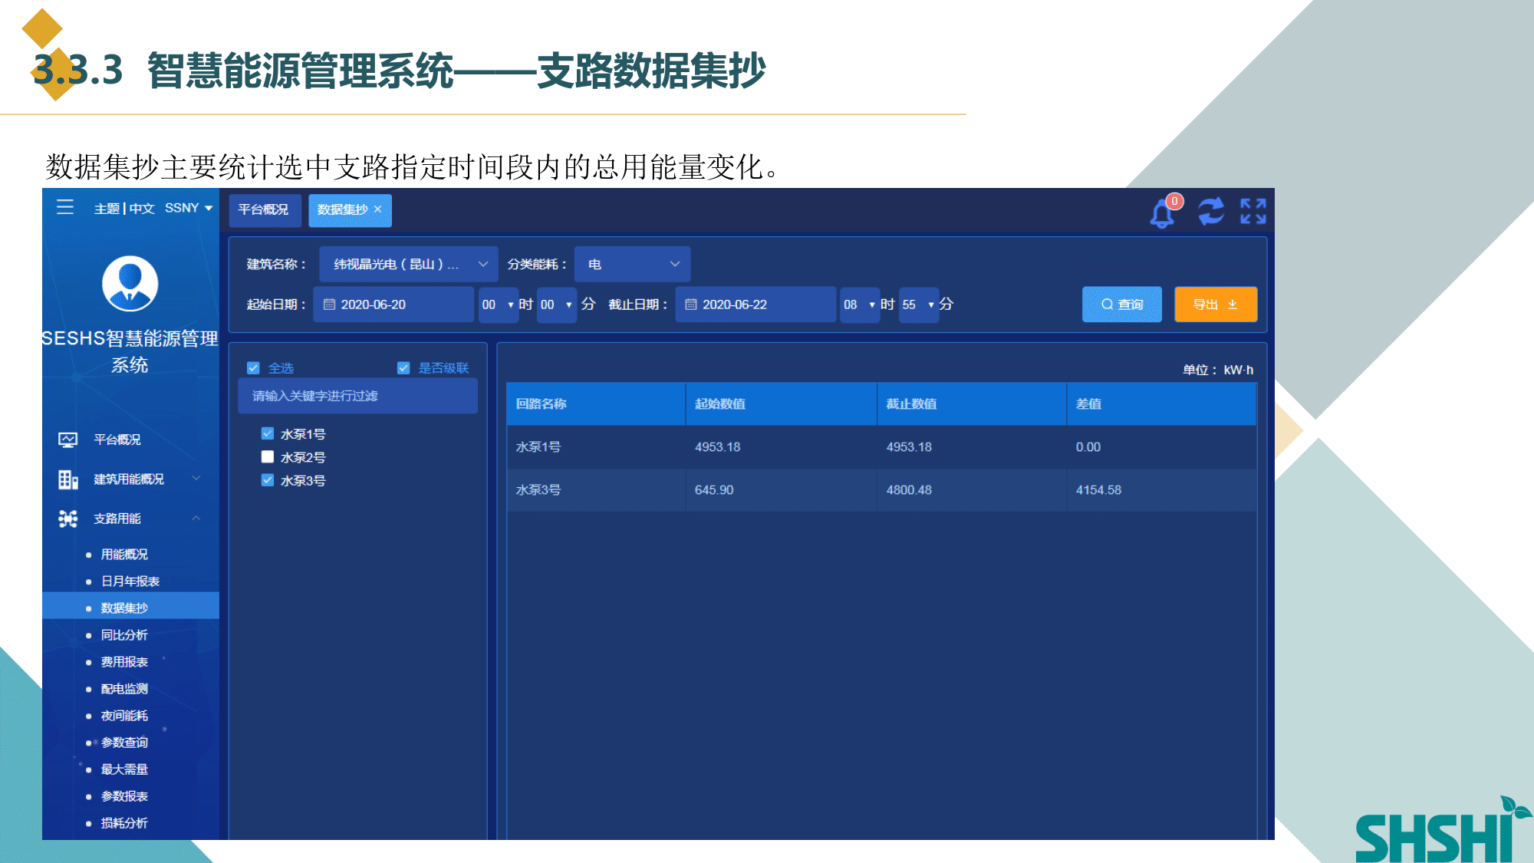Open the SSNY user dropdown
This screenshot has height=863, width=1534.
(189, 208)
